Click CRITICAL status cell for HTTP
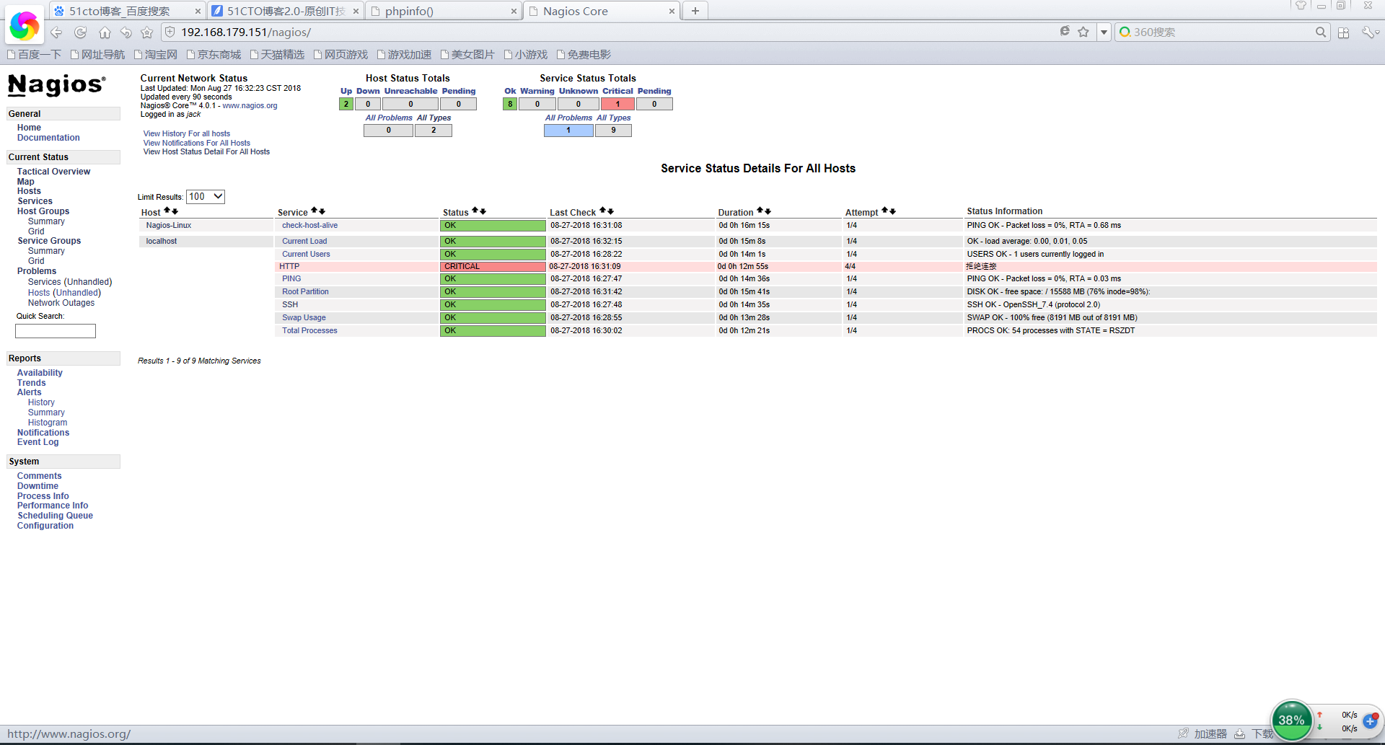The width and height of the screenshot is (1385, 745). pos(493,266)
